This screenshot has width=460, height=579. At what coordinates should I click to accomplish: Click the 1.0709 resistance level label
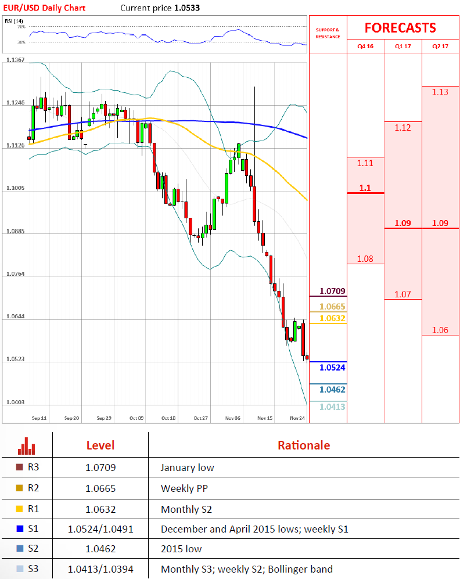coord(332,291)
